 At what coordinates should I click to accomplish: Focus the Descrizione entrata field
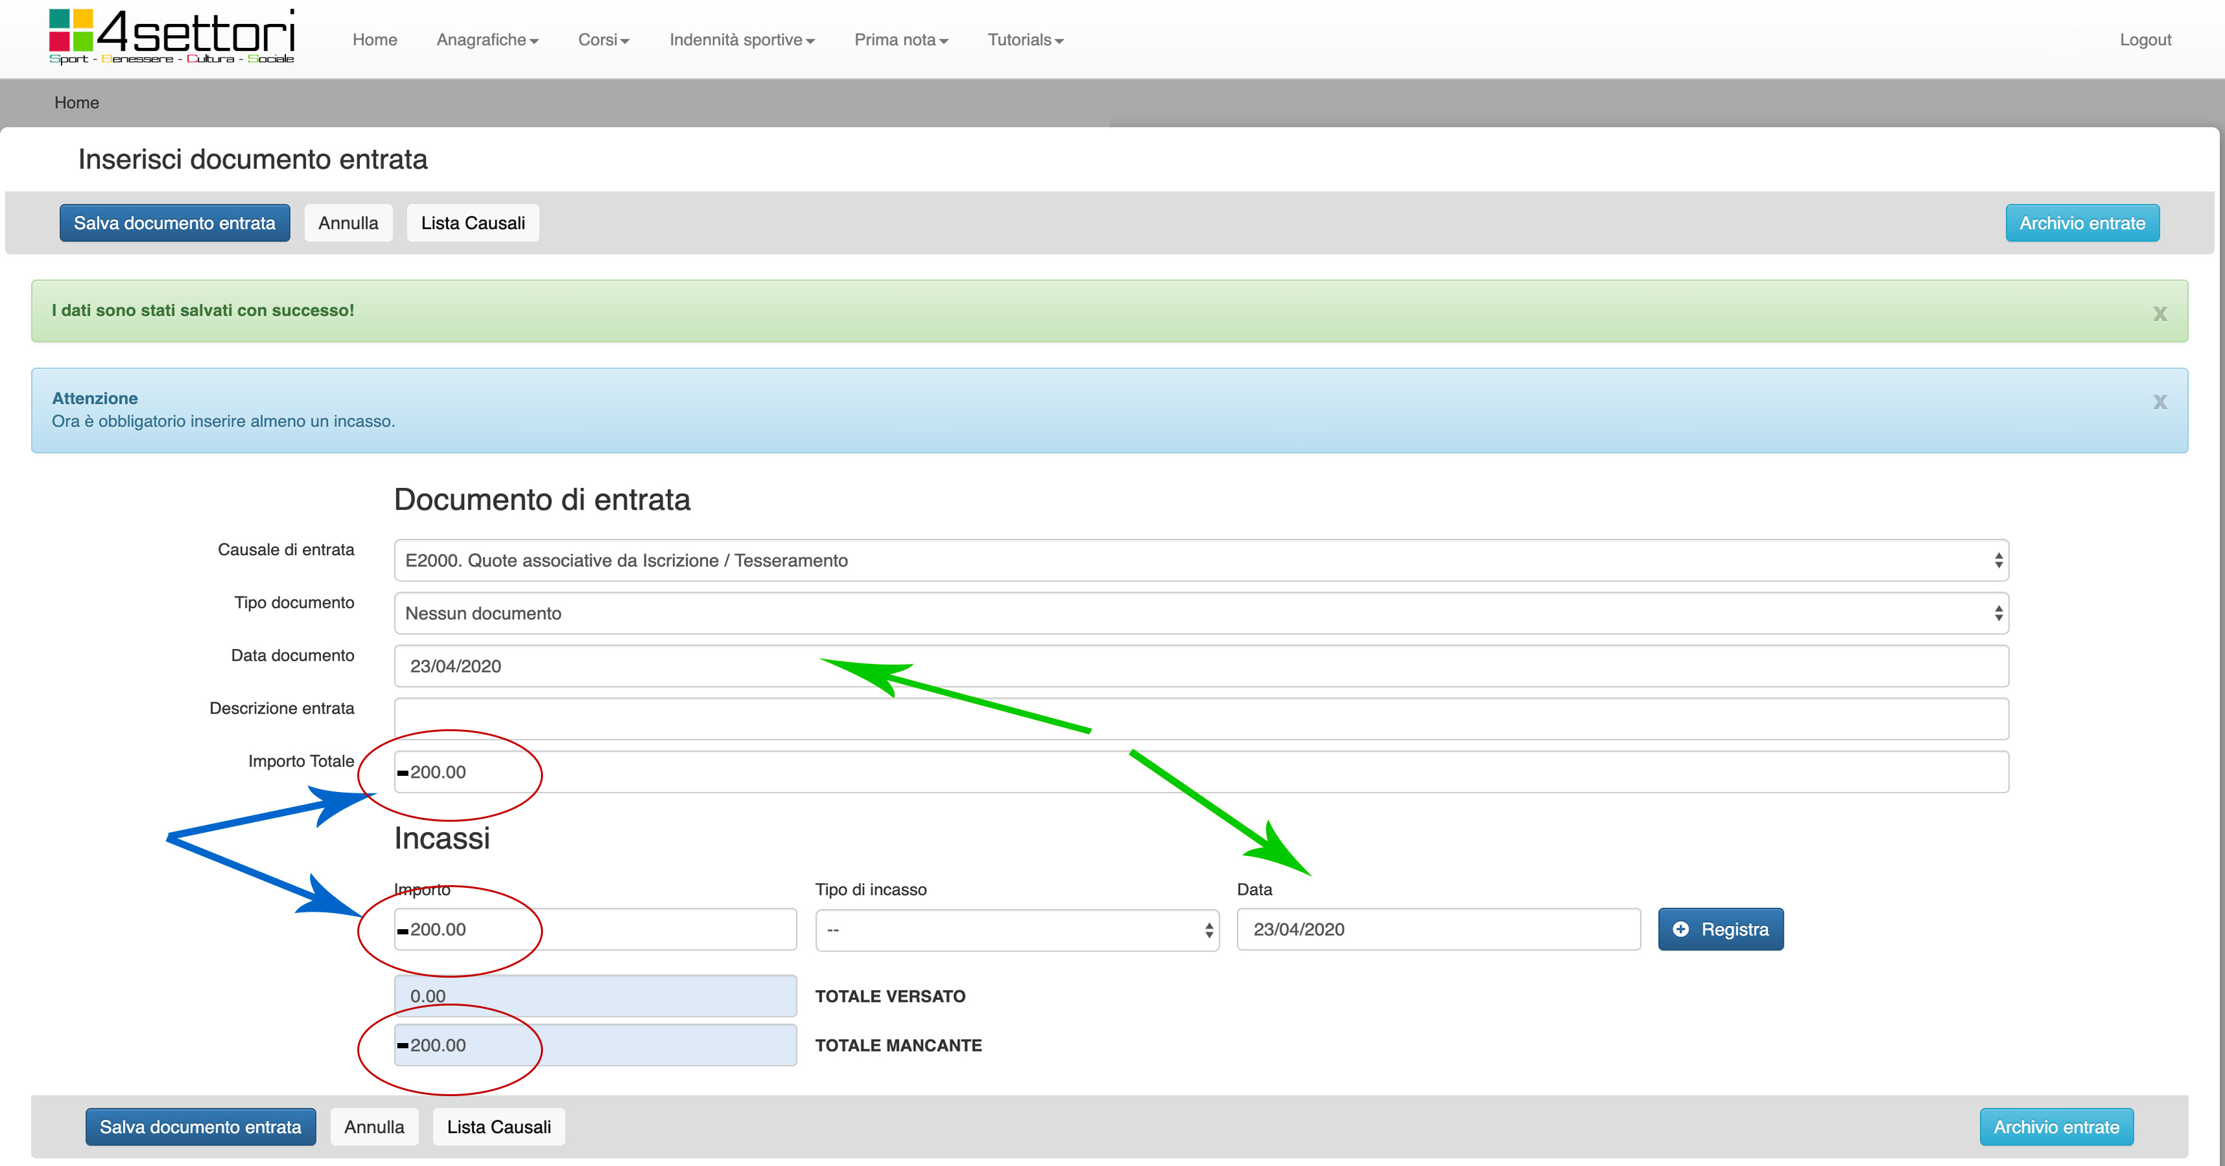pyautogui.click(x=1201, y=719)
